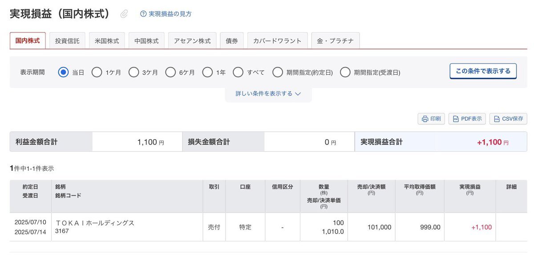Click the printer icon for 印刷
The width and height of the screenshot is (534, 262).
pos(425,119)
